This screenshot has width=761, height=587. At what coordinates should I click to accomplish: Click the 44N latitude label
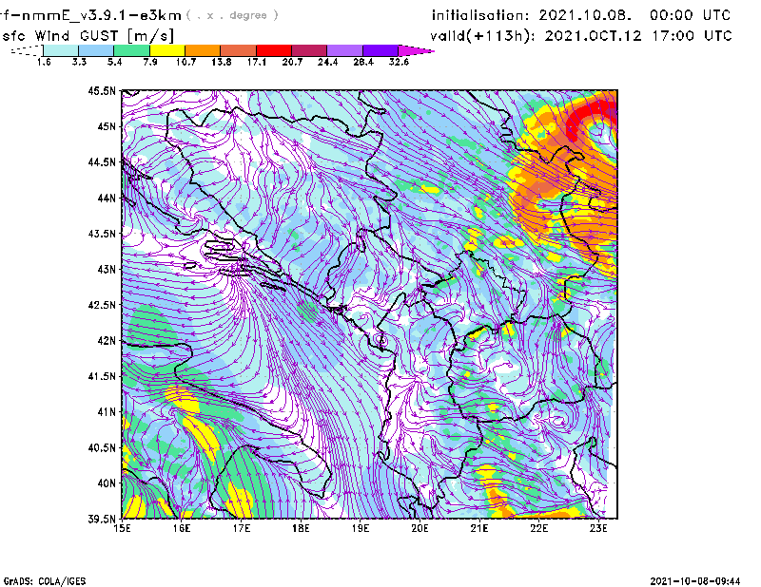pos(107,198)
